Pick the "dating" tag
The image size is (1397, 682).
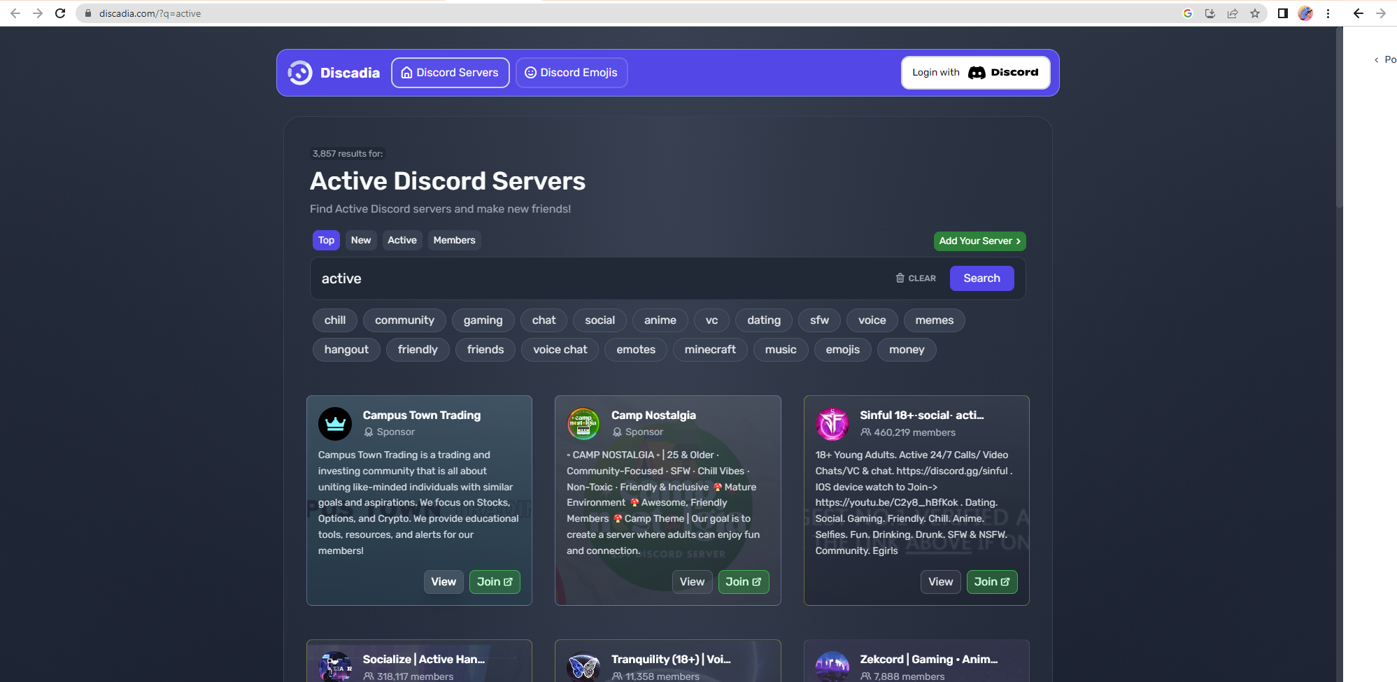(763, 320)
